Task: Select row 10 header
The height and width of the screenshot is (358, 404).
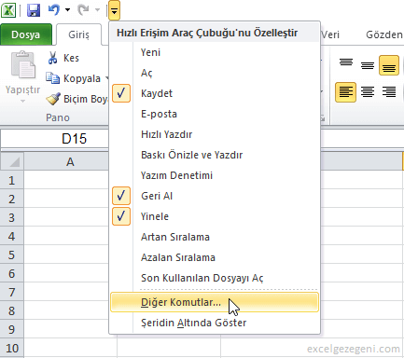Action: (12, 348)
